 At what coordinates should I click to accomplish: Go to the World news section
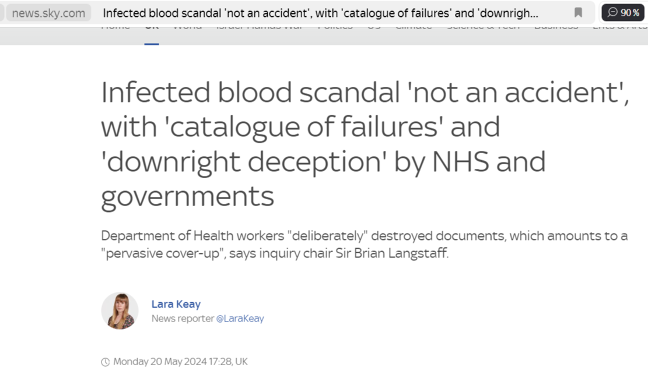pyautogui.click(x=187, y=27)
